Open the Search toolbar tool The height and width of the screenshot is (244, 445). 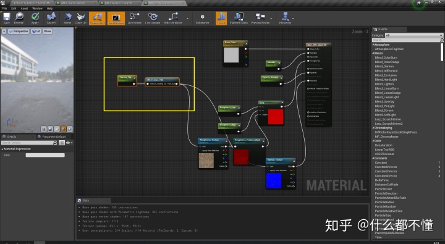click(x=51, y=18)
